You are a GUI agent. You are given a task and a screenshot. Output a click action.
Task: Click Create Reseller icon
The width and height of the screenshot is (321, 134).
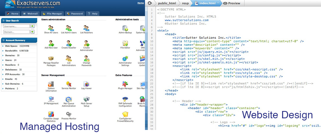69,43
